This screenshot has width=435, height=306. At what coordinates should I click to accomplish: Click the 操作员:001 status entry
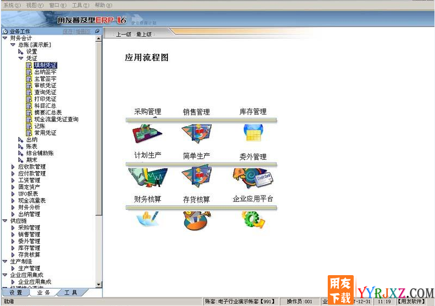coord(300,301)
